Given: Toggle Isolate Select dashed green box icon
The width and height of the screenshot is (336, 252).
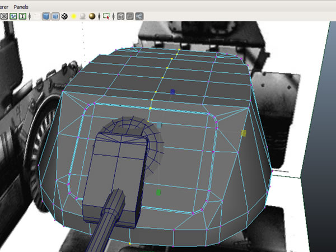Looking at the screenshot, I should [x=106, y=16].
